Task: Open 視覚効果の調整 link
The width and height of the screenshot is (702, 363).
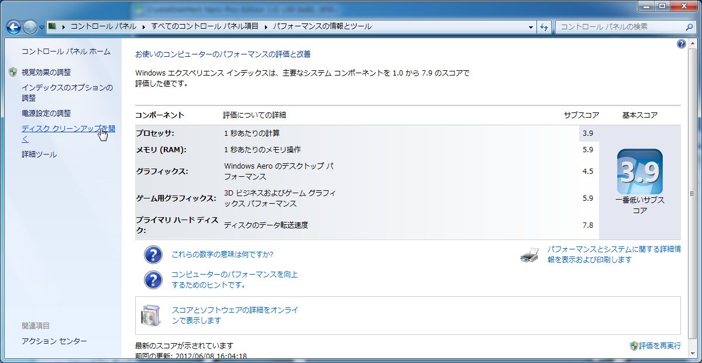Action: [46, 72]
